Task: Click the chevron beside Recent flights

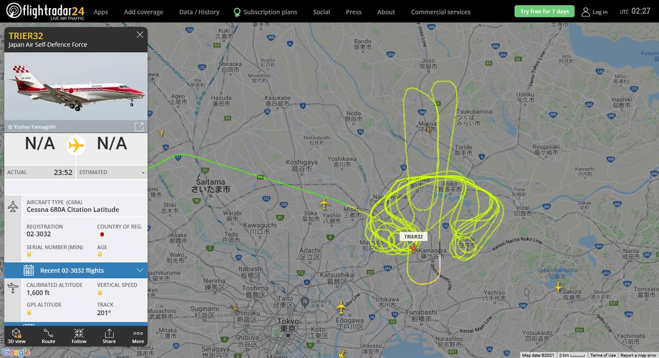Action: [140, 270]
